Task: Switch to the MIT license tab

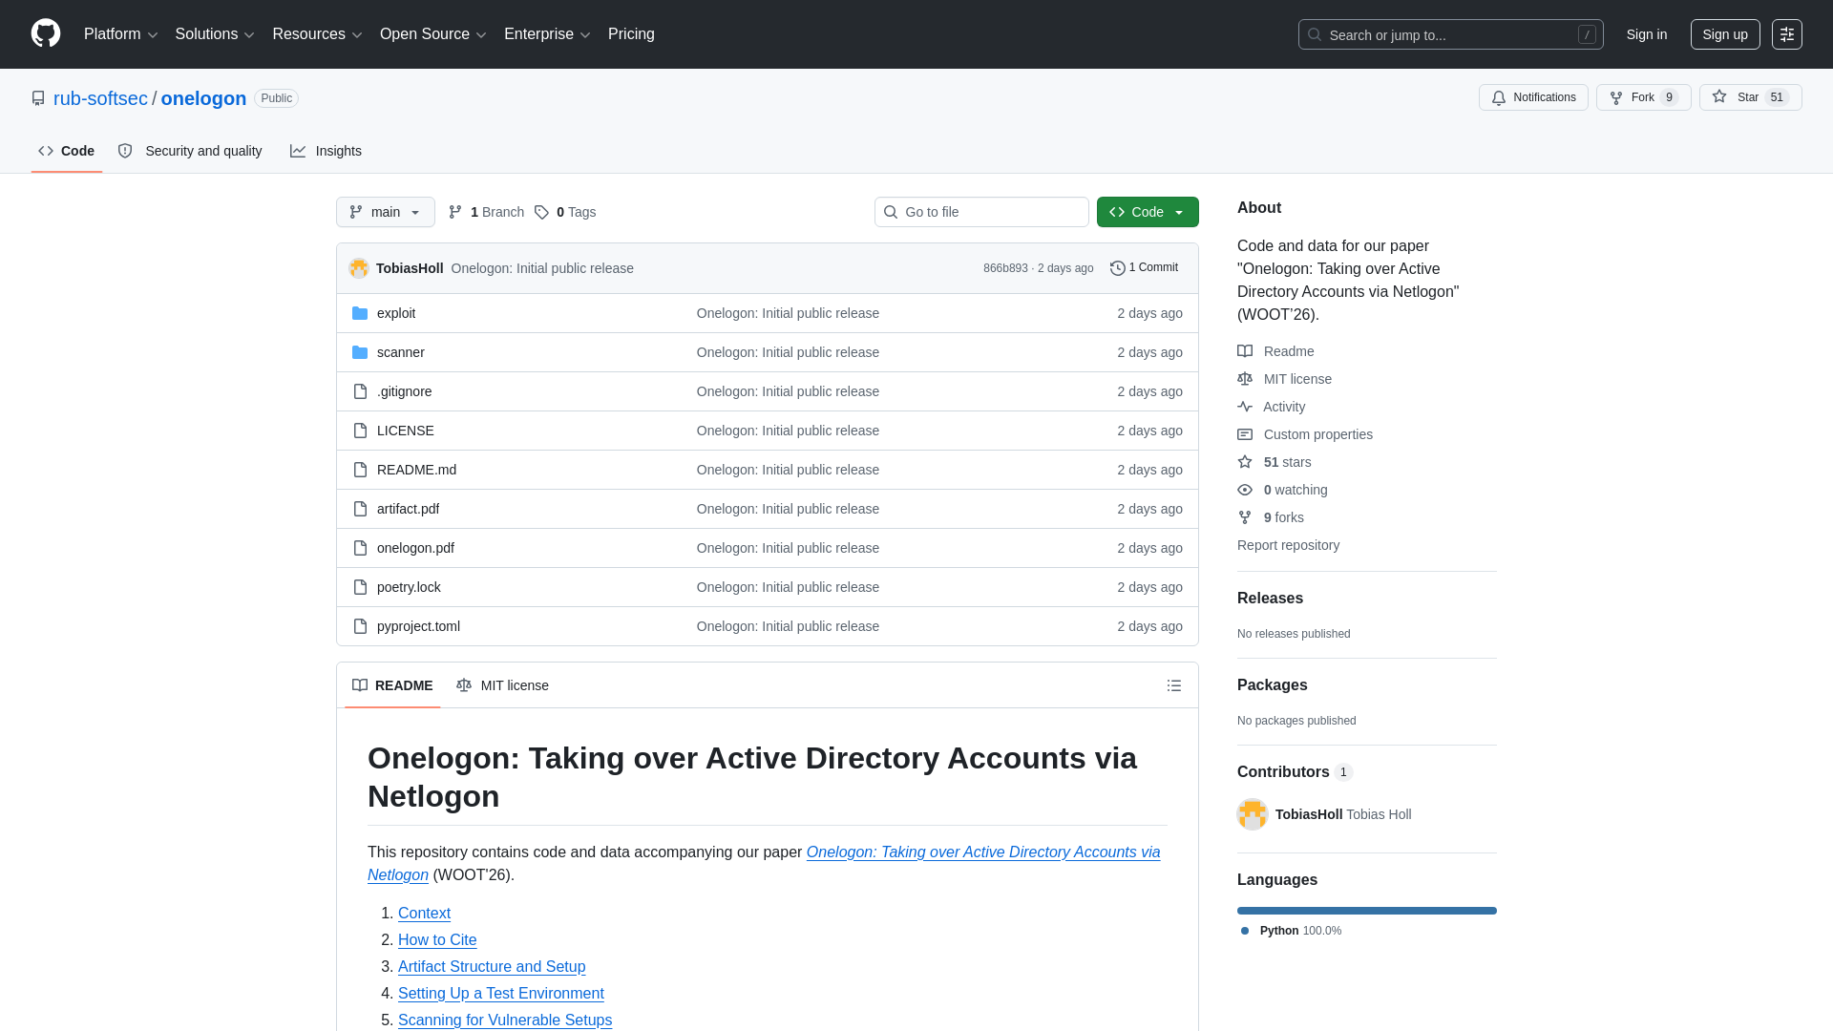Action: pyautogui.click(x=502, y=685)
